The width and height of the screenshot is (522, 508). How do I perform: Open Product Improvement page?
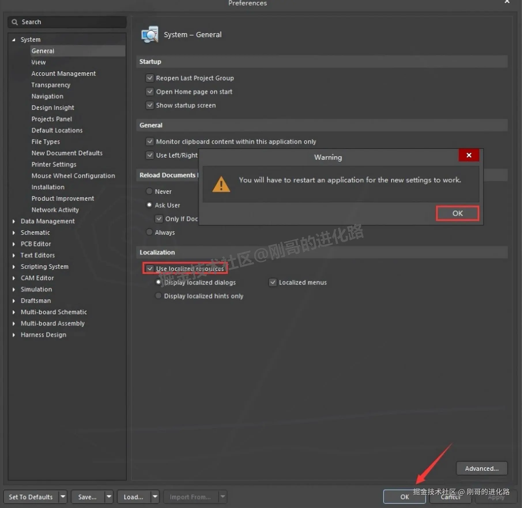pyautogui.click(x=63, y=198)
